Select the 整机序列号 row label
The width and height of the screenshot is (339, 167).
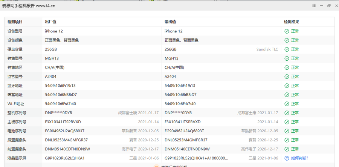(17, 113)
